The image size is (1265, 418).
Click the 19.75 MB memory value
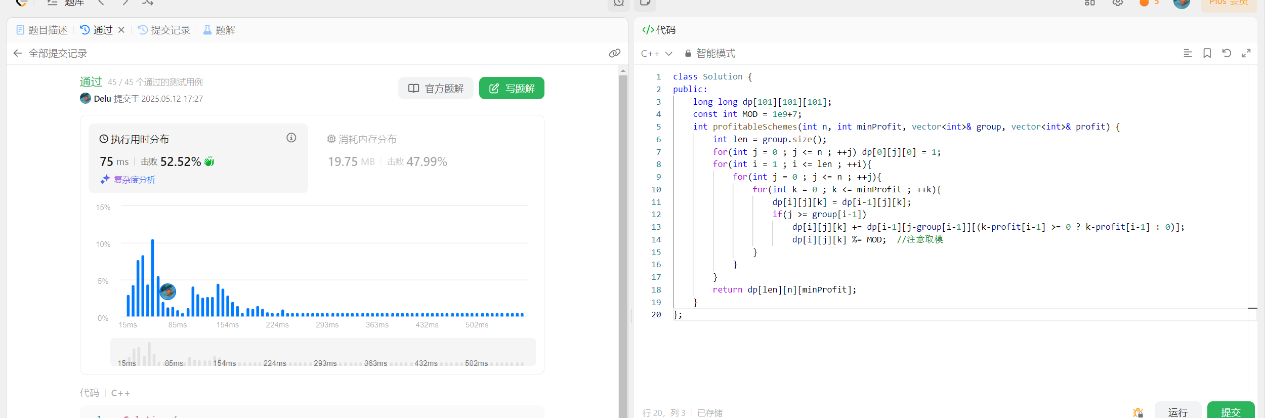351,161
